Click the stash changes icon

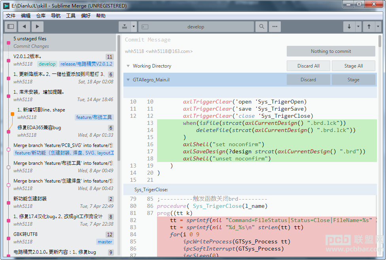tap(125, 26)
